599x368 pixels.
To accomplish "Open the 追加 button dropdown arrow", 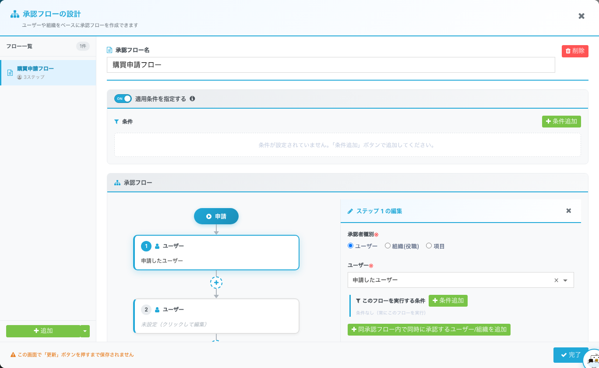I will [84, 331].
